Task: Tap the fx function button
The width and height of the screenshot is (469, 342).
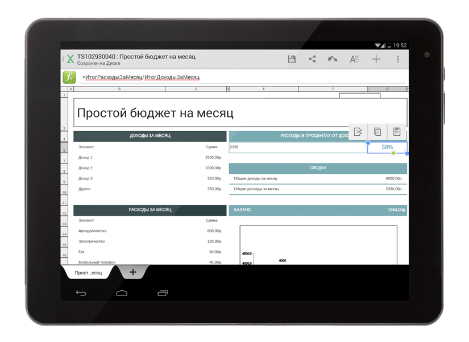Action: [x=69, y=77]
